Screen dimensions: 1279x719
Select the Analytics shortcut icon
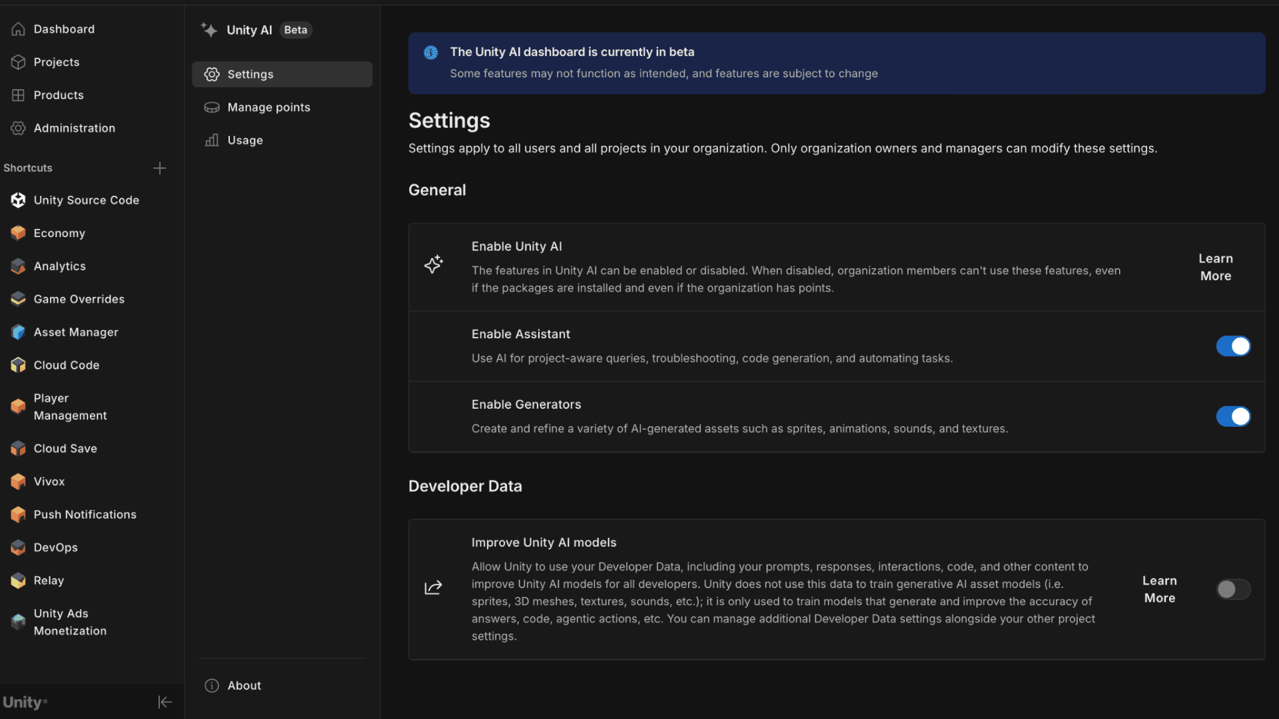click(18, 266)
